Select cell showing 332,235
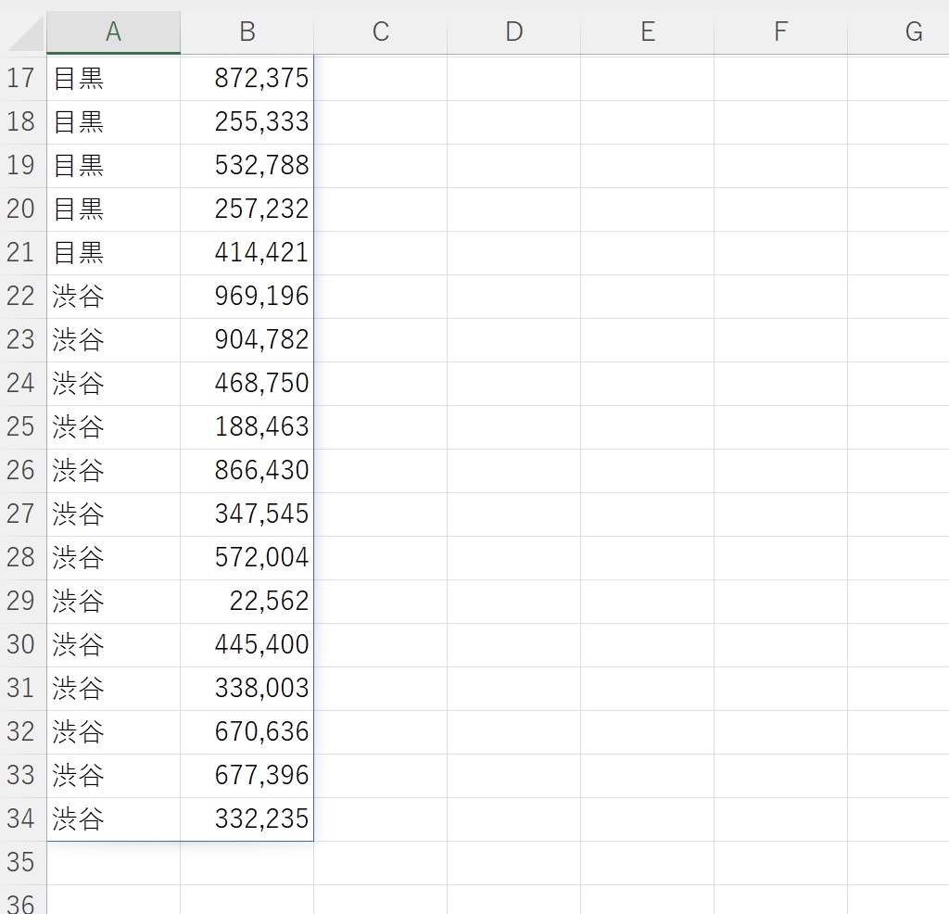Image resolution: width=949 pixels, height=914 pixels. 247,819
